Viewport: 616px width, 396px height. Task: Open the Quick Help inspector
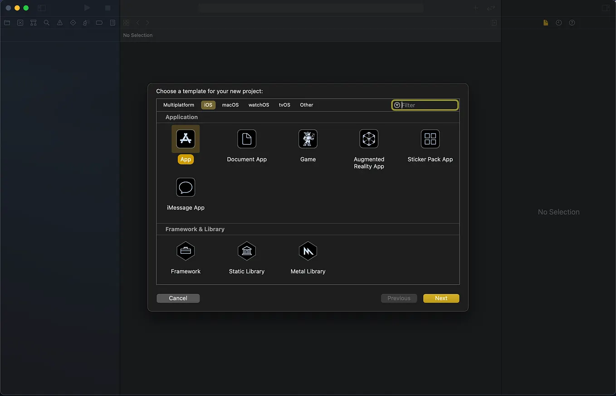[572, 23]
